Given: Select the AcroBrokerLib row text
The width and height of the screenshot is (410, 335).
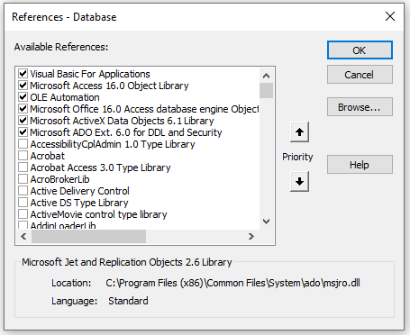Looking at the screenshot, I should click(x=59, y=179).
